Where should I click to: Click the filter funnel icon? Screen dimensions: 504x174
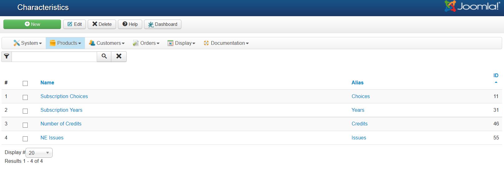[x=7, y=56]
